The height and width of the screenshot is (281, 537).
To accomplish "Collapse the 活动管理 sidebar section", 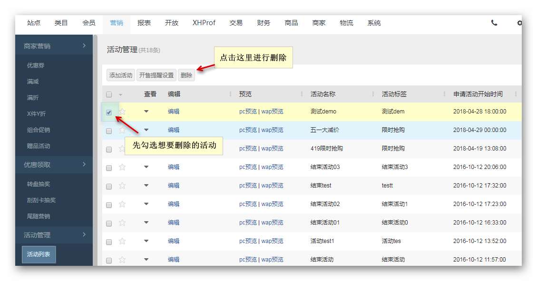I will point(54,235).
